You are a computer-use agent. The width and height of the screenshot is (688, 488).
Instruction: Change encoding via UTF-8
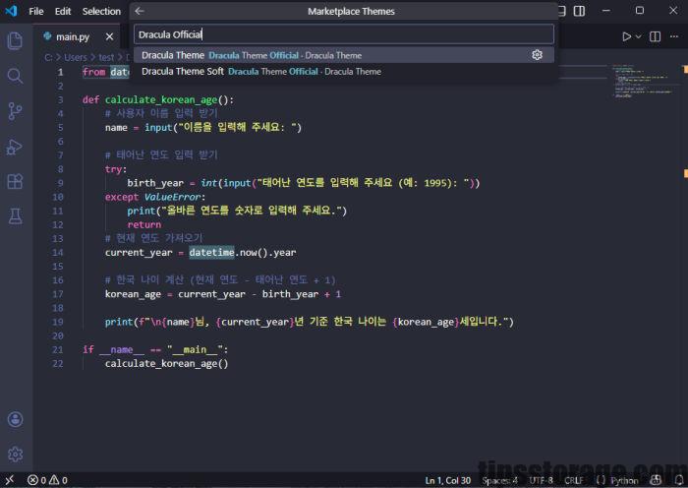[541, 480]
